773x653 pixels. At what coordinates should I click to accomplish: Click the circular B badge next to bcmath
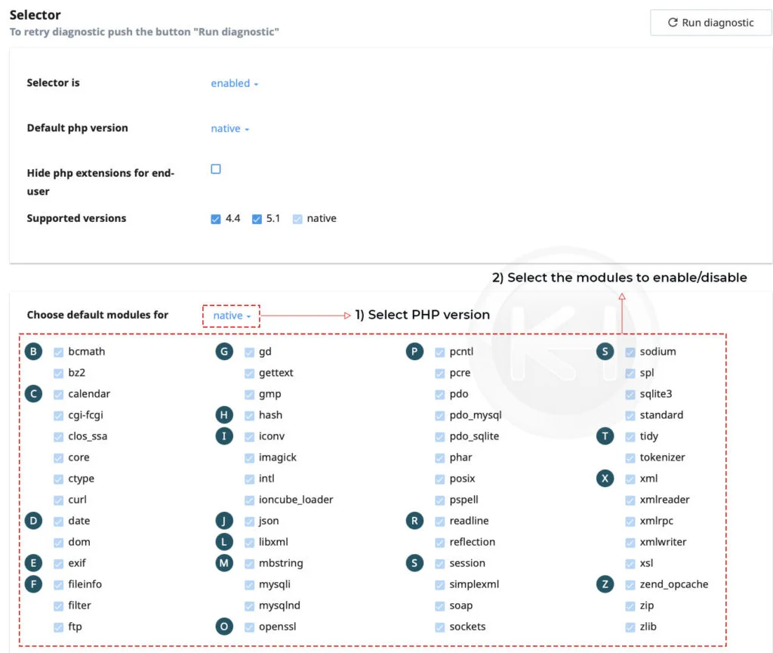pyautogui.click(x=32, y=351)
